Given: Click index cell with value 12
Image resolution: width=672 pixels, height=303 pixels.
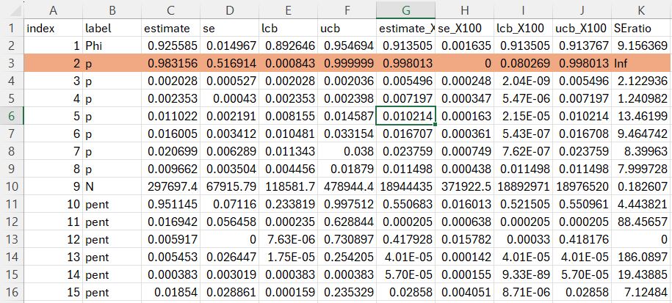Looking at the screenshot, I should pos(53,240).
